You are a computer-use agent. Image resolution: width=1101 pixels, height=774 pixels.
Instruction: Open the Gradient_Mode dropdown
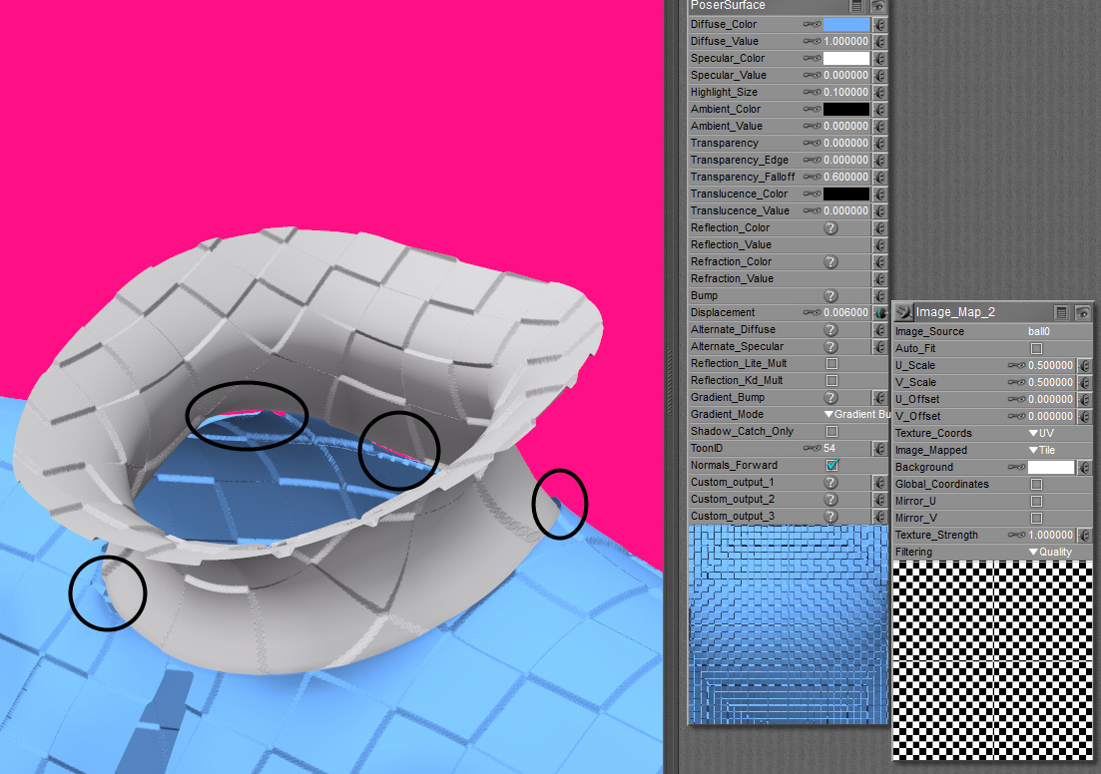853,415
